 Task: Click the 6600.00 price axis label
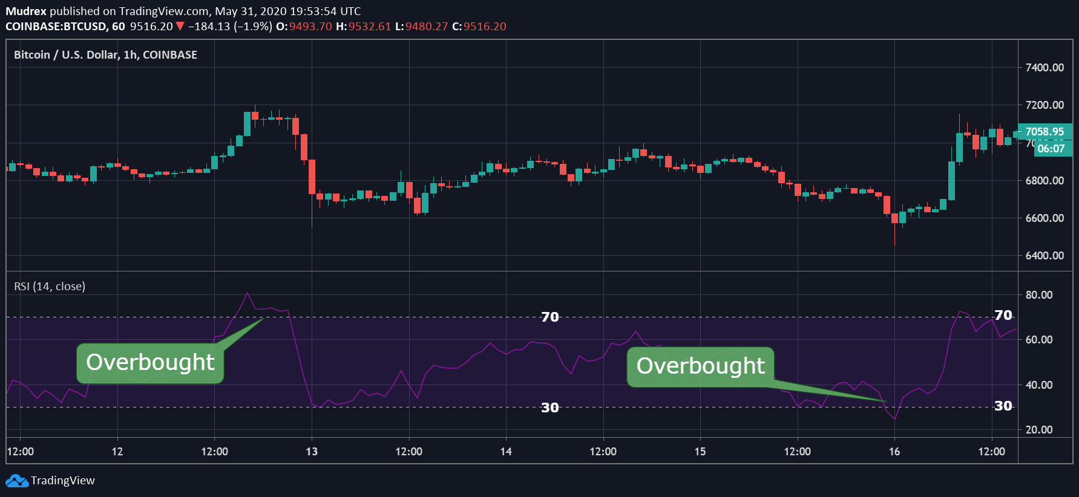pyautogui.click(x=1045, y=218)
